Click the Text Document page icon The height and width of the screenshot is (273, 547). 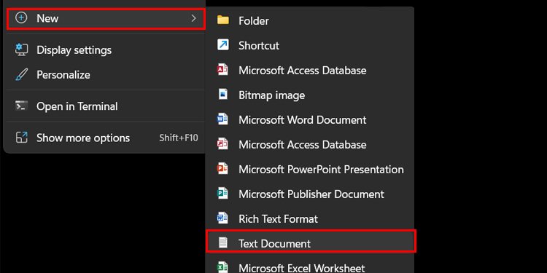[x=223, y=242]
